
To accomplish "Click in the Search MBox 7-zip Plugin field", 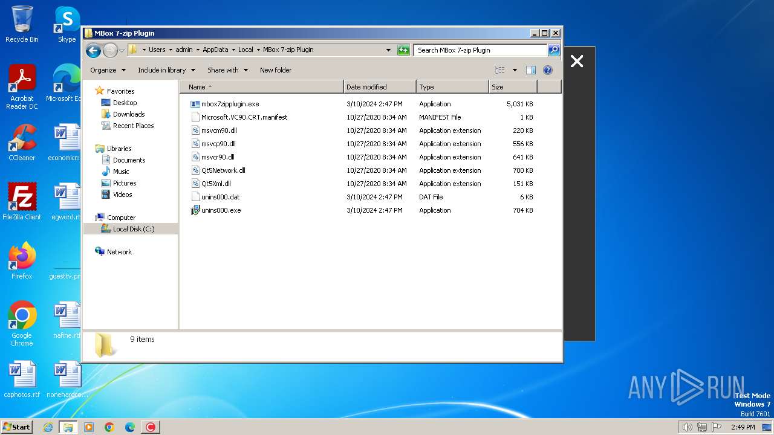I will (481, 50).
